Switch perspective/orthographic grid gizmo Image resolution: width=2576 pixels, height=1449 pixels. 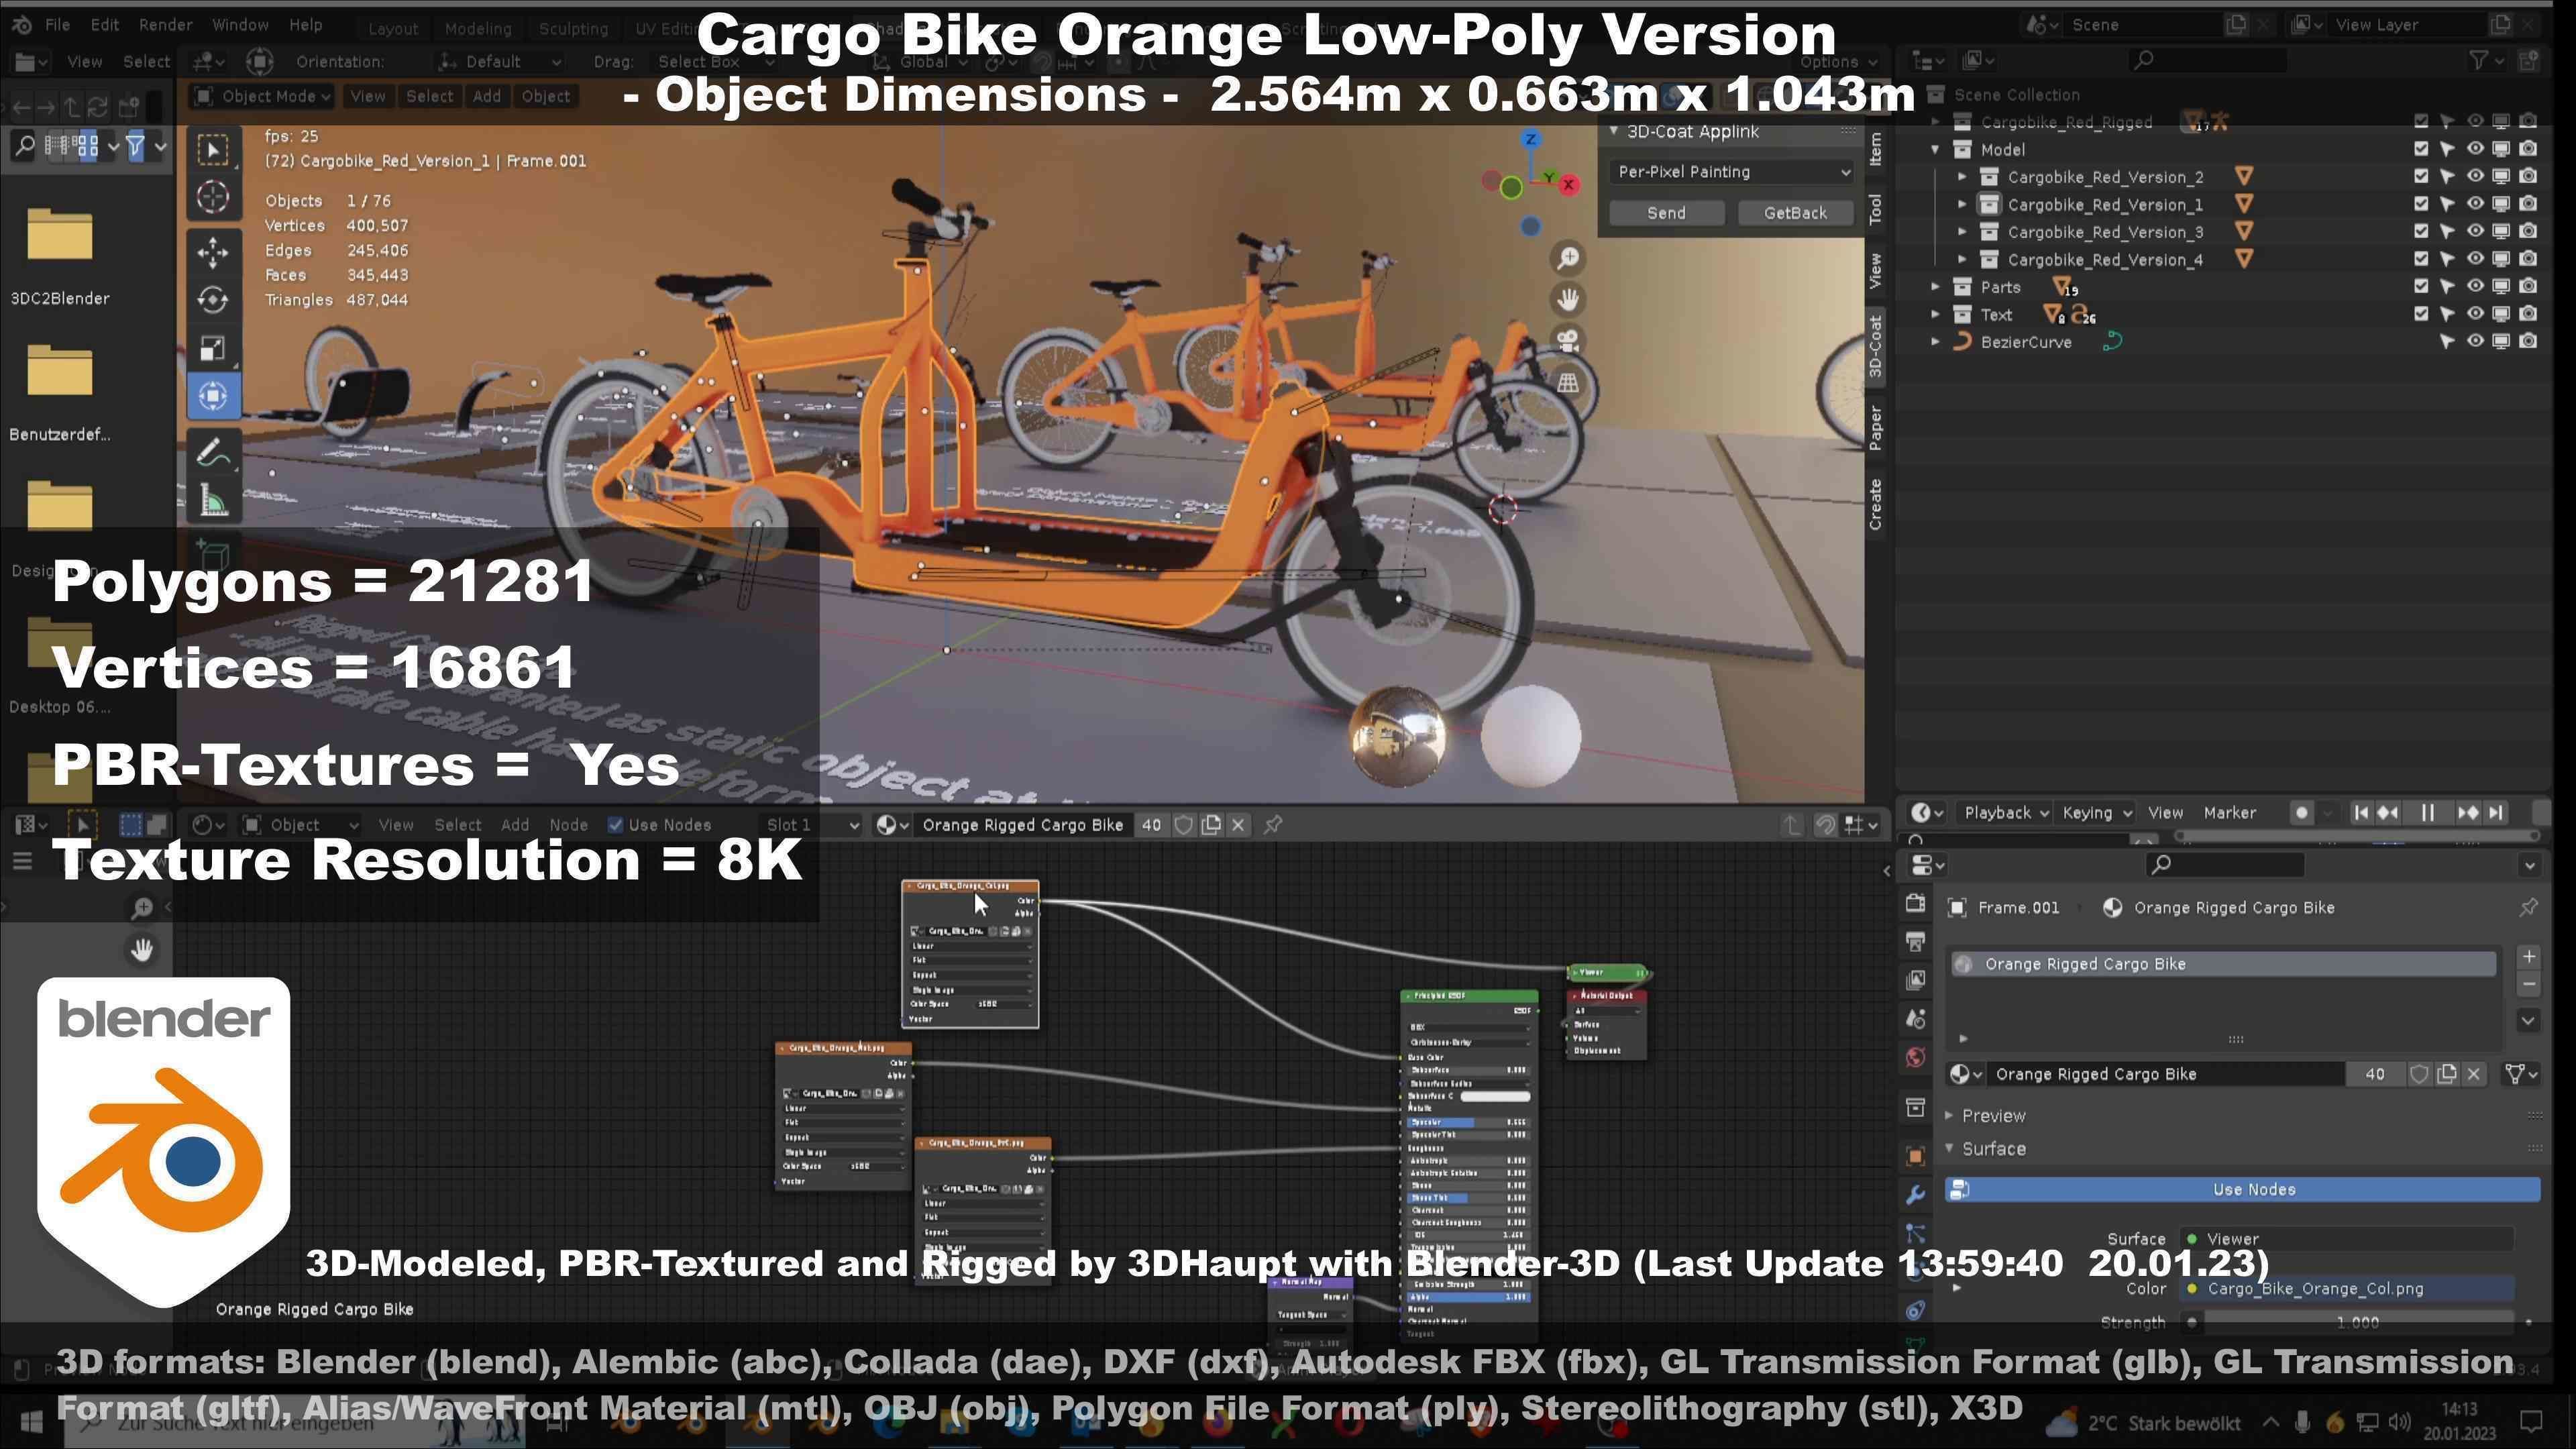1568,382
